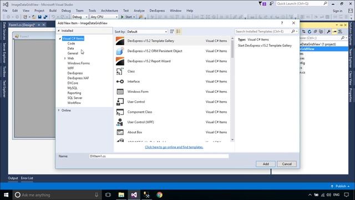This screenshot has width=355, height=200.
Task: Open Properties wrench in Solution Explorer toolbar
Action: (328, 32)
